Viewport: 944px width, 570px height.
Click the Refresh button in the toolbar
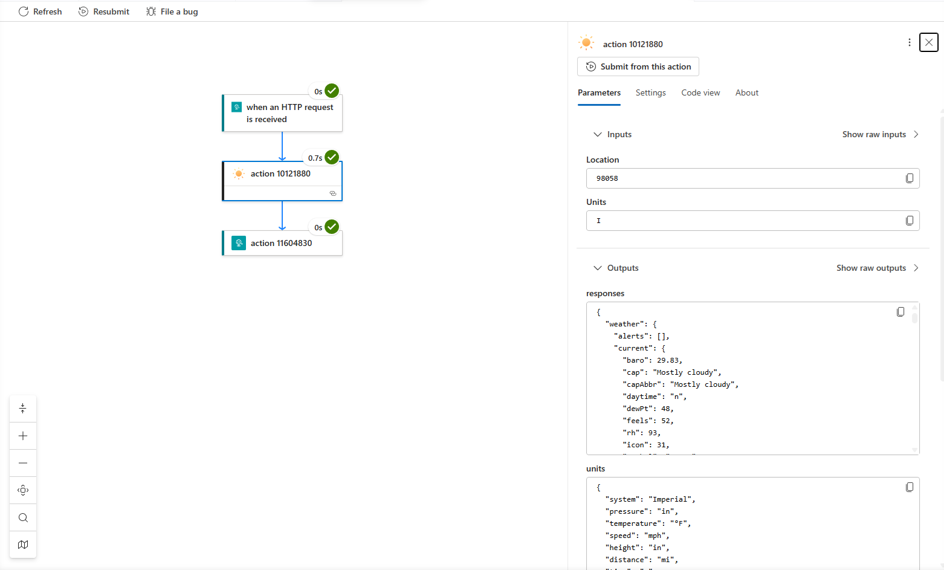click(40, 11)
